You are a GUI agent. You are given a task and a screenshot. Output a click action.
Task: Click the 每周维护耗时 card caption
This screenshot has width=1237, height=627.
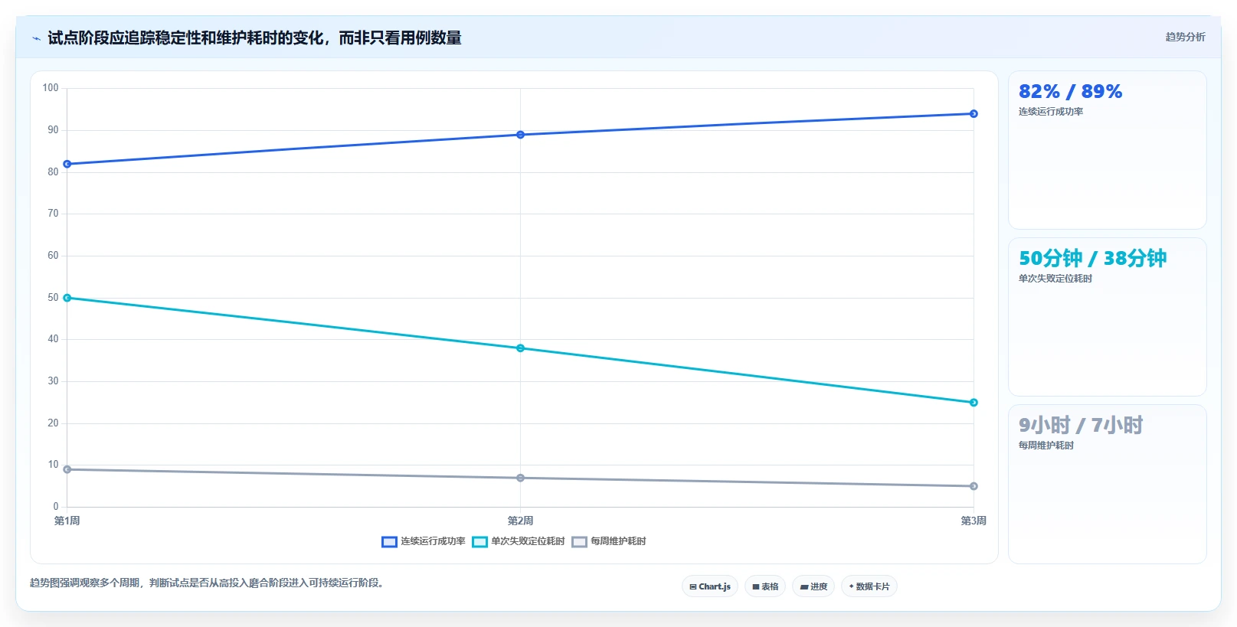point(1046,446)
